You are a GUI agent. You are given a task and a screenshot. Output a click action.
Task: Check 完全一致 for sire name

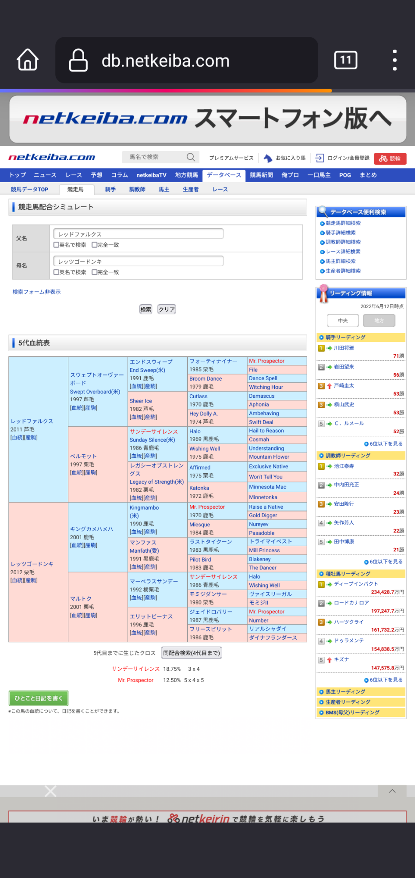[x=95, y=245]
